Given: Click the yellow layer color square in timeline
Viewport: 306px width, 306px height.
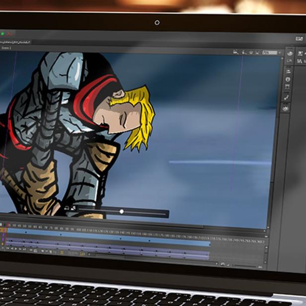Looking at the screenshot, I should (x=3, y=244).
